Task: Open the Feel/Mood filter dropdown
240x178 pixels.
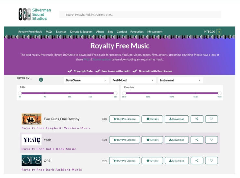Action: click(133, 80)
